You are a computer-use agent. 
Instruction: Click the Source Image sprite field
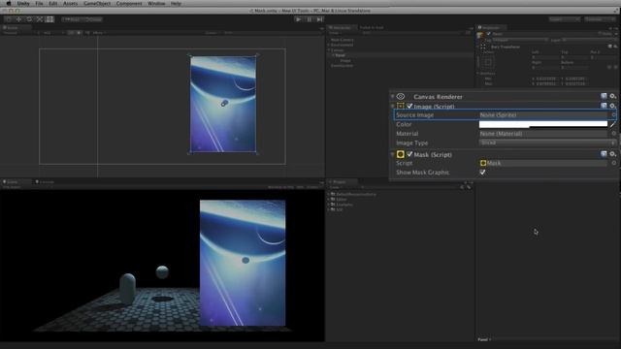543,114
